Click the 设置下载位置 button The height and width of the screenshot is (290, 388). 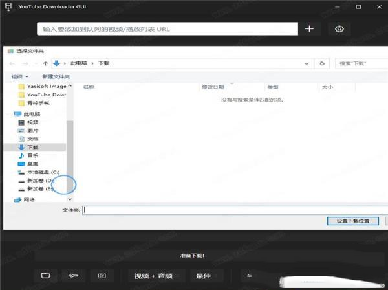pos(353,221)
